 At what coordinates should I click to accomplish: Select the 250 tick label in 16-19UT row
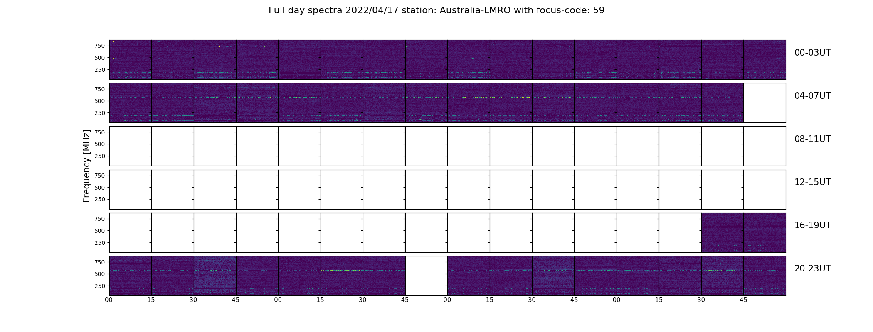pos(100,243)
